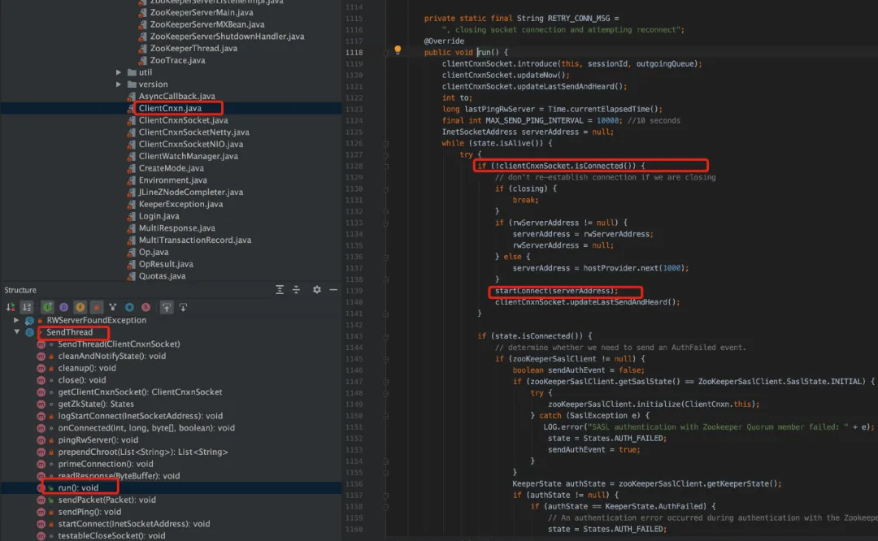Click Autoscroll from Source icon
The height and width of the screenshot is (541, 878).
tap(183, 307)
